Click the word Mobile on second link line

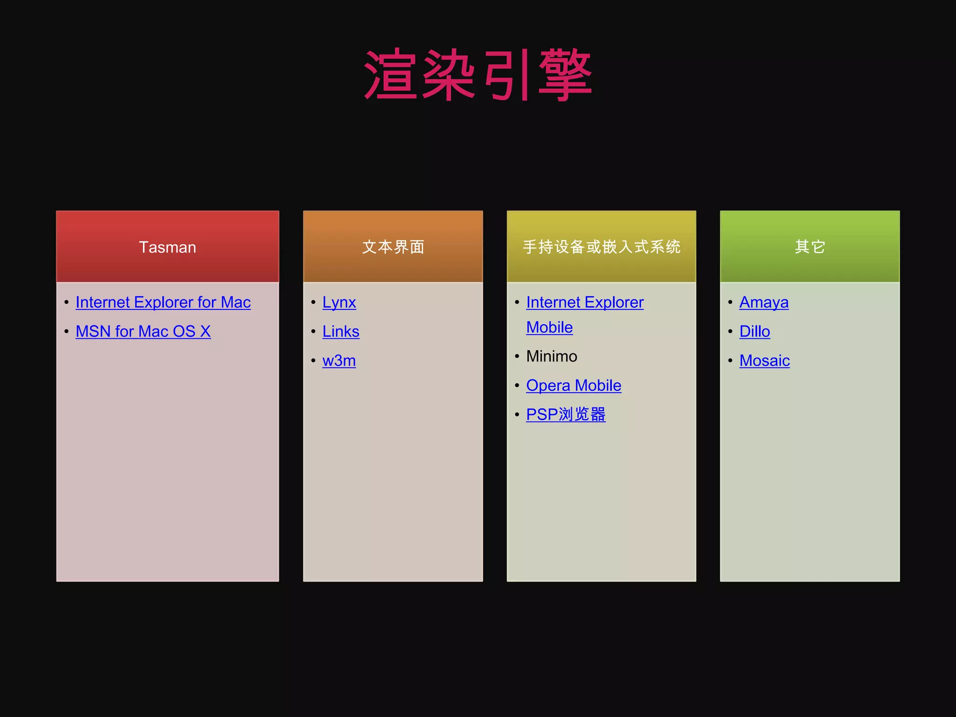(x=549, y=328)
